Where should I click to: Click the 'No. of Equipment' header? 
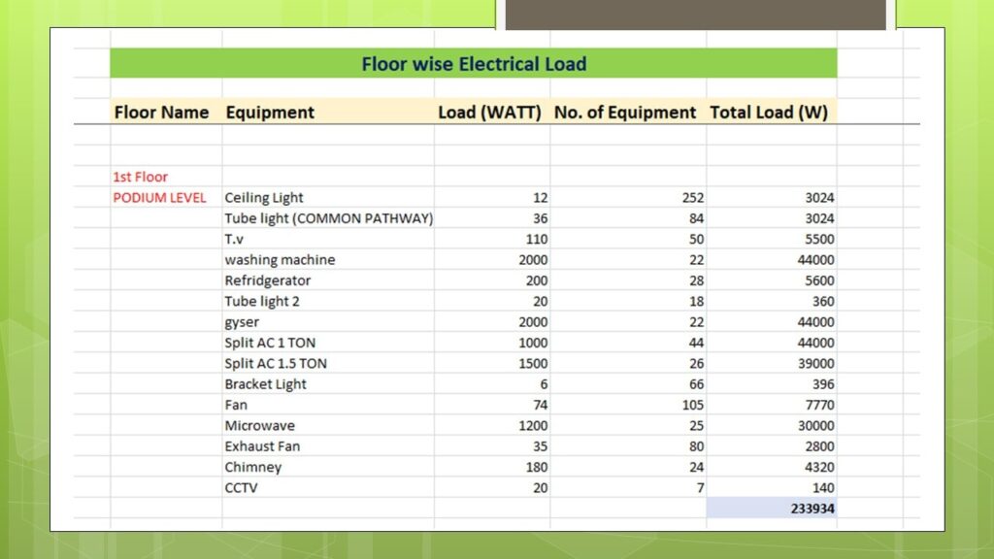624,112
